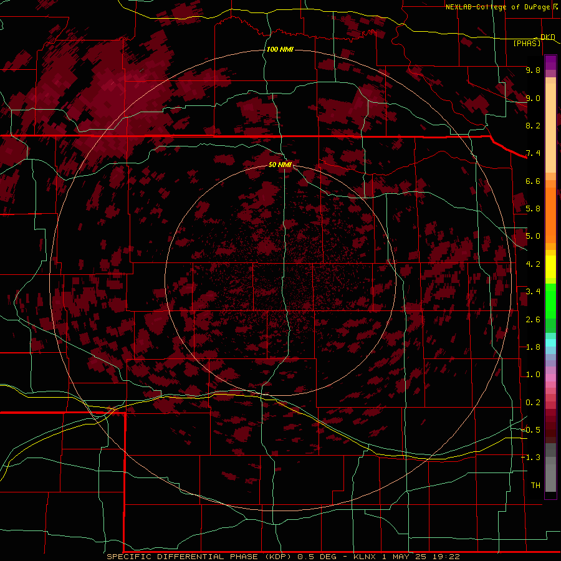Click the TH threshold label on legend
The image size is (561, 561).
coord(535,486)
